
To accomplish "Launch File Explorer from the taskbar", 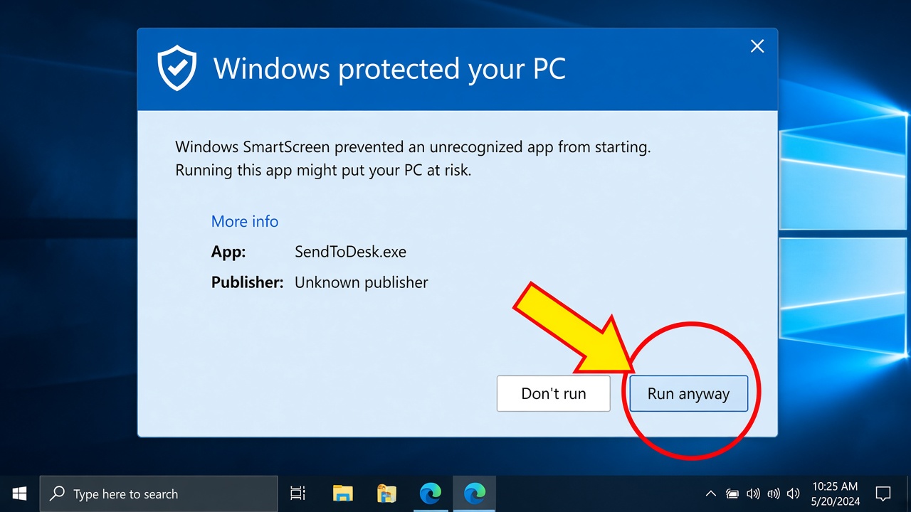I will [343, 494].
